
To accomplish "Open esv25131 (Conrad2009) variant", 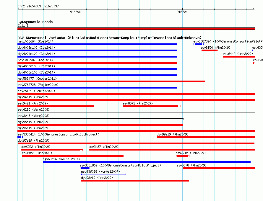I will pos(136,94).
